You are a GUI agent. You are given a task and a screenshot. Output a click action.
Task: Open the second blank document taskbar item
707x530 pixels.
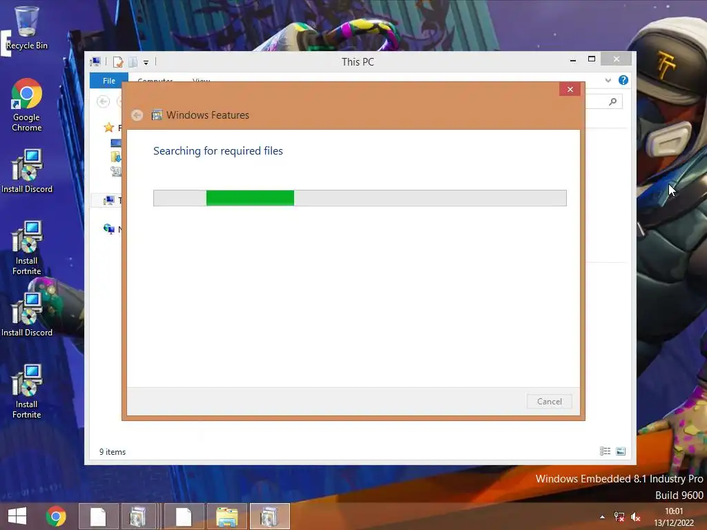click(x=184, y=516)
